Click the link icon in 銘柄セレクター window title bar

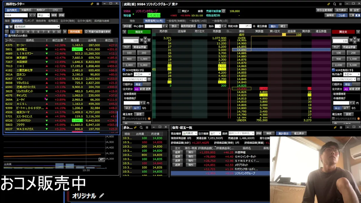[92, 4]
